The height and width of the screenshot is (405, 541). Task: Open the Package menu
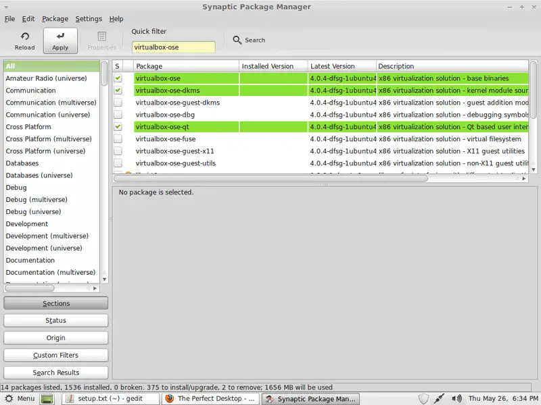(55, 19)
